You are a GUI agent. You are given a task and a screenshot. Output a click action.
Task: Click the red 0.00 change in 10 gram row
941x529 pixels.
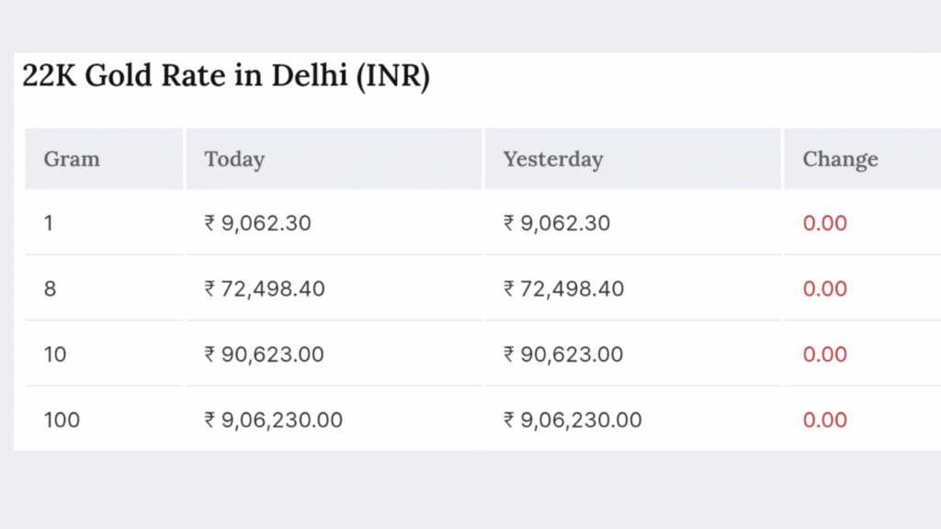(824, 355)
